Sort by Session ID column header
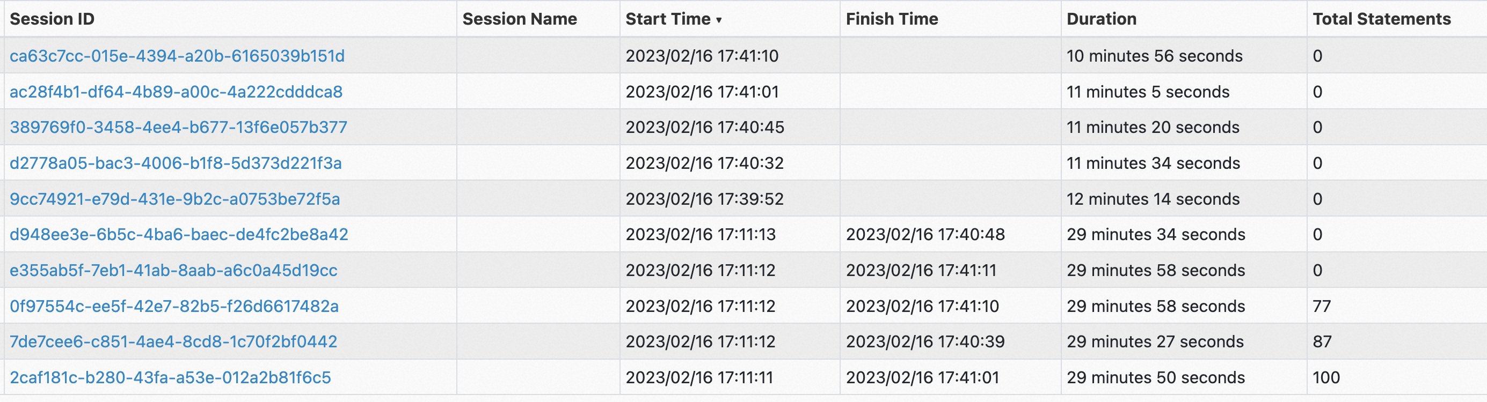The image size is (1487, 402). pyautogui.click(x=52, y=19)
